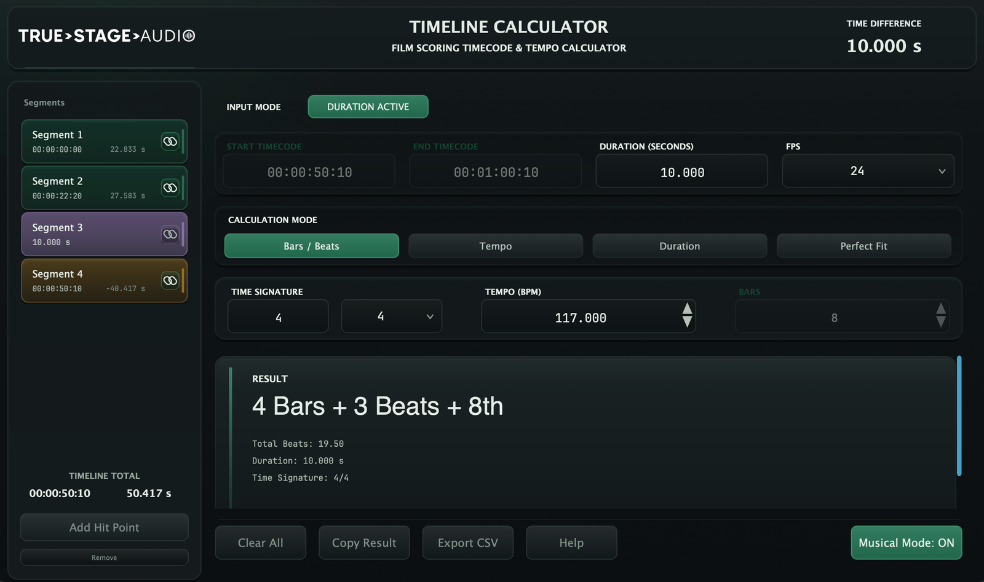This screenshot has height=582, width=984.
Task: Click the End Timecode field 00:01:00:10
Action: pyautogui.click(x=495, y=171)
